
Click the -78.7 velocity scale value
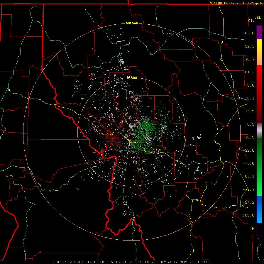[x=248, y=189]
